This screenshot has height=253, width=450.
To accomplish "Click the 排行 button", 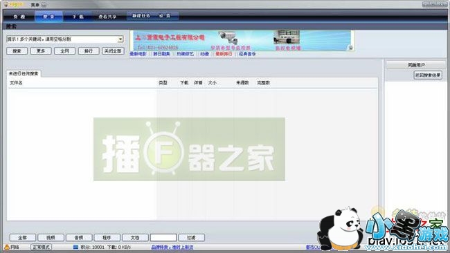I will coord(89,51).
